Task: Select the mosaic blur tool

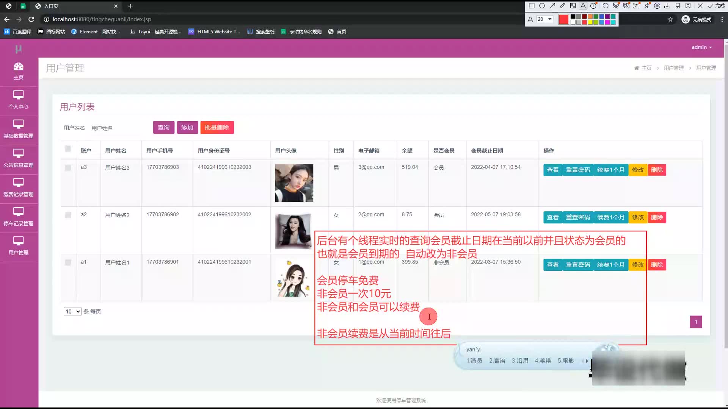Action: coord(573,6)
